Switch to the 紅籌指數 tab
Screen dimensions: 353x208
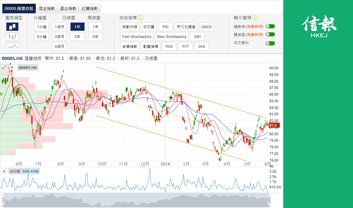(90, 8)
